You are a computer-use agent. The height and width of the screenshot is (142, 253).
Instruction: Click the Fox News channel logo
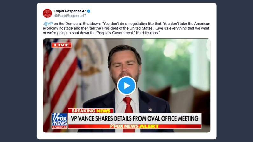(60, 121)
